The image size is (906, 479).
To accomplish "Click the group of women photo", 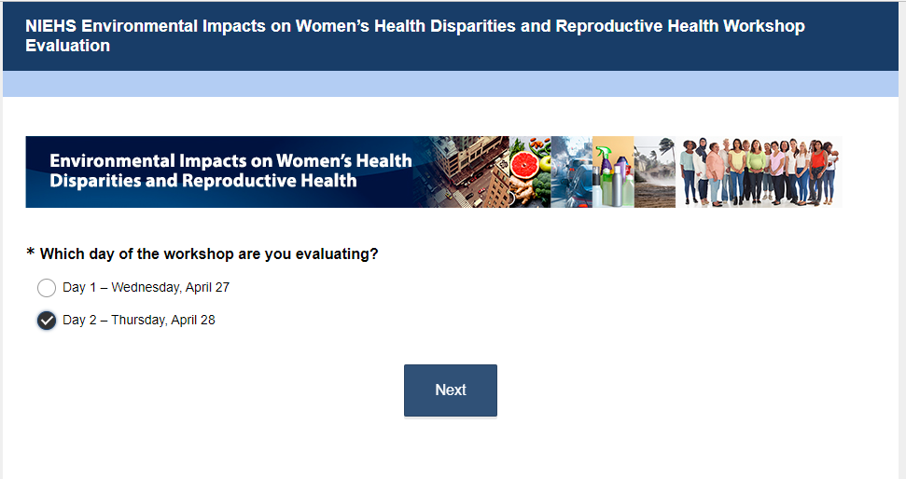I will [x=759, y=172].
